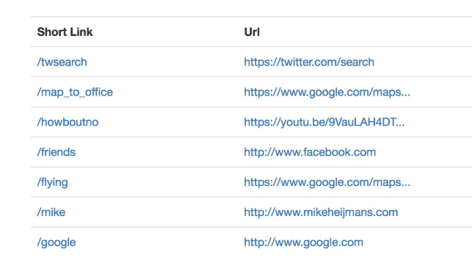
Task: Open the /howboutno short link
Action: point(68,122)
